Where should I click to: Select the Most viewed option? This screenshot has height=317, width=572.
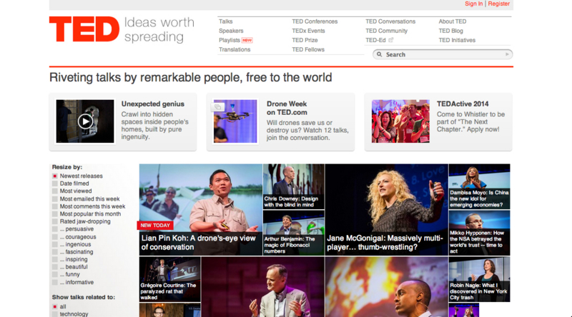click(x=55, y=191)
